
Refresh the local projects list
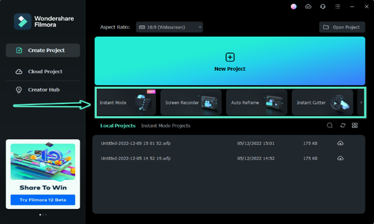(343, 126)
